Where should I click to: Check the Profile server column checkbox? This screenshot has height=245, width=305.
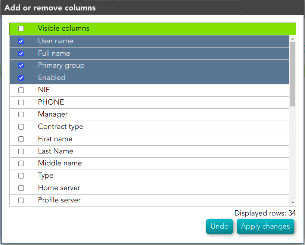tap(21, 200)
